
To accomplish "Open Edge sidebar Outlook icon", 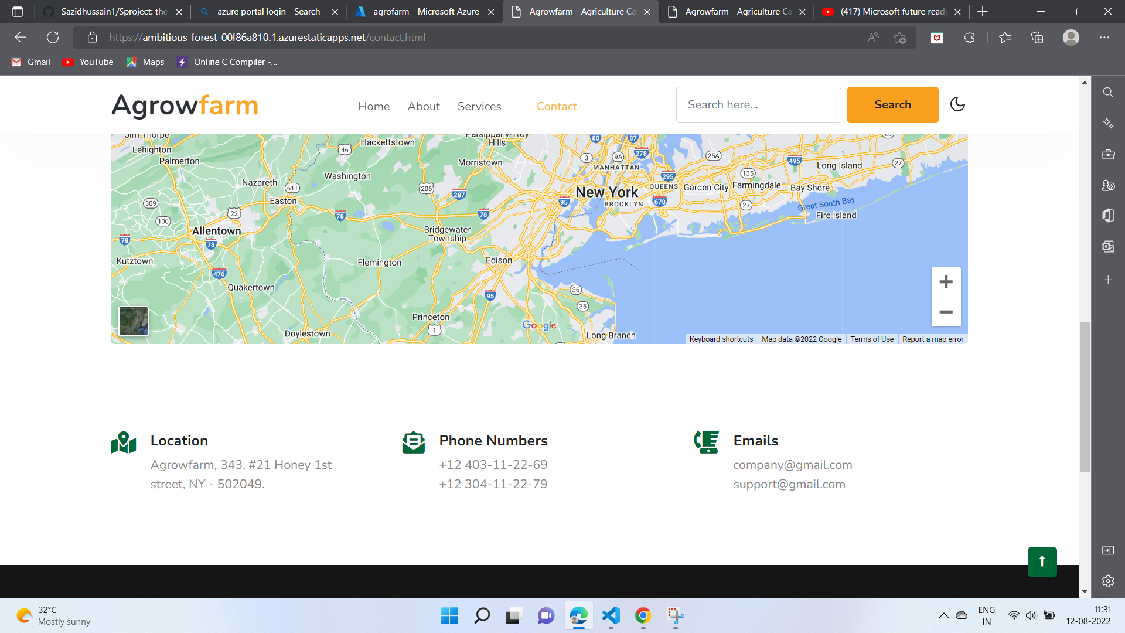I will click(1108, 247).
